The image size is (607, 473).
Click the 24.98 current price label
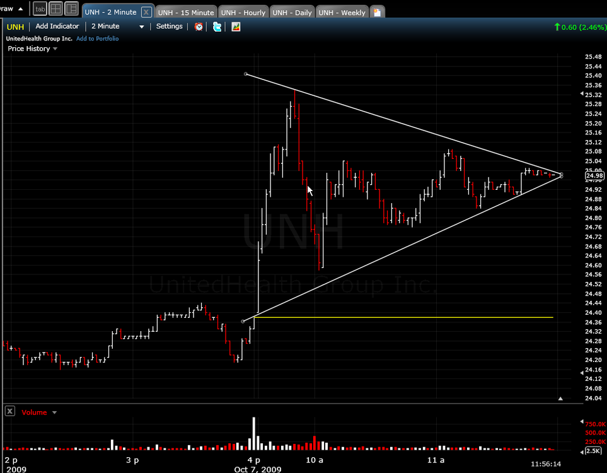point(594,175)
